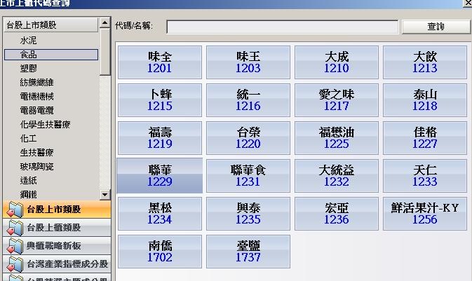The width and height of the screenshot is (472, 281).
Task: Focus the 代碼/名稱 search field
Action: tap(283, 27)
